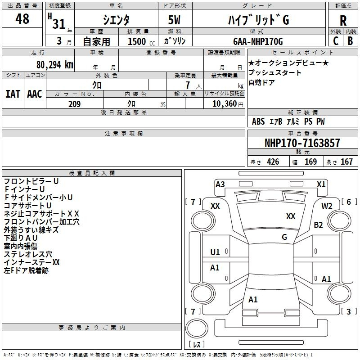Select the U1 dent marker on door
Image resolution: width=360 pixels, height=360 pixels.
215,252
